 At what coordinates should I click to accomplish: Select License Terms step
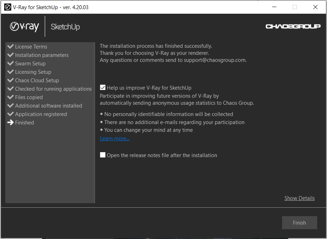[31, 46]
